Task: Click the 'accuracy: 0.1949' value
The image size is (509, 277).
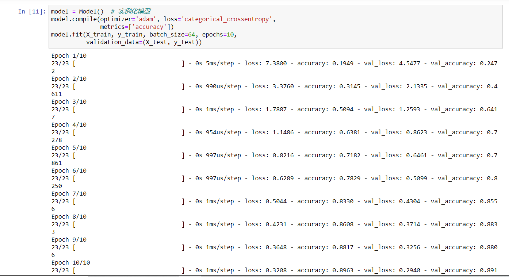Action: coord(325,64)
